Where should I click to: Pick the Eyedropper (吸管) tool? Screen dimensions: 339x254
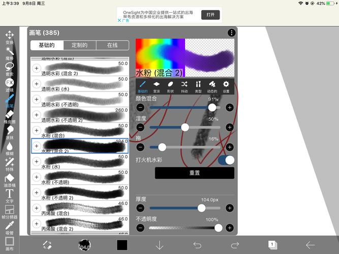pyautogui.click(x=9, y=225)
